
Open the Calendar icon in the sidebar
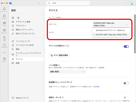4,30
